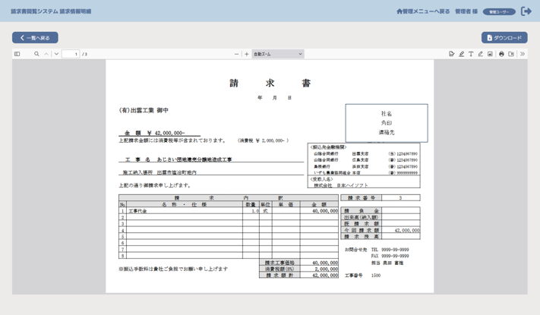
Task: Click the page number input field
Action: (71, 54)
